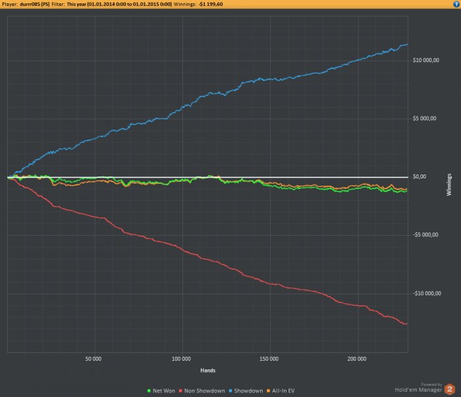
Task: Toggle the All-In EV series label
Action: pyautogui.click(x=283, y=391)
